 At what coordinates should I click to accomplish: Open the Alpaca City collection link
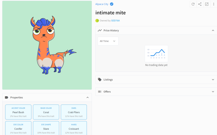(x=102, y=4)
